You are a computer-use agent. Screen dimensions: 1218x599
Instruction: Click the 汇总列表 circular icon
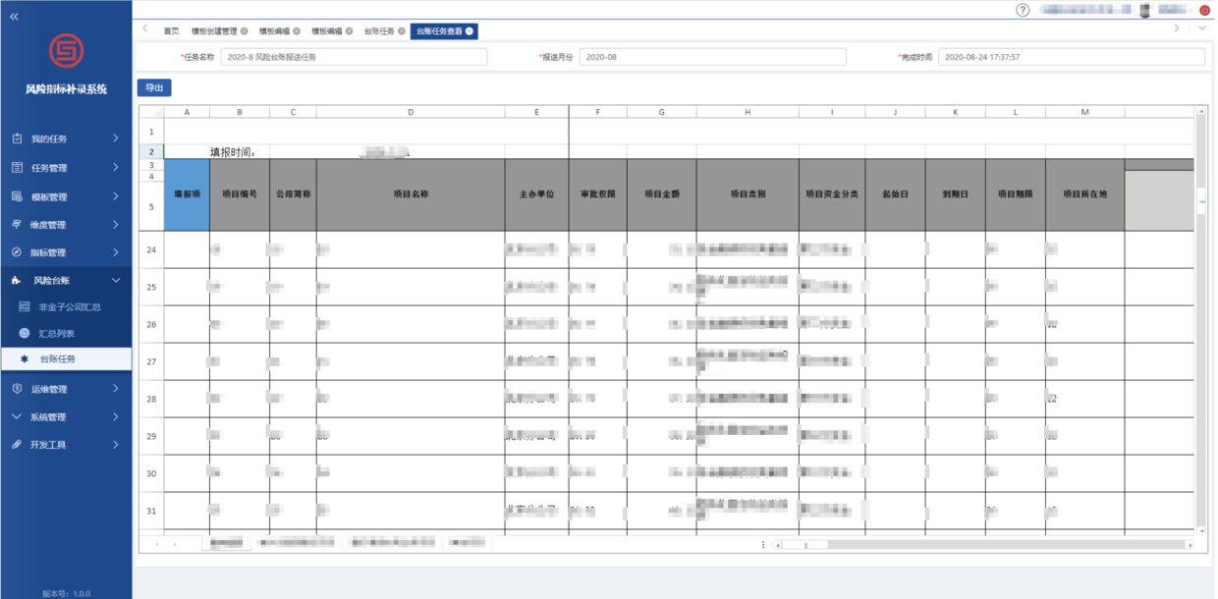point(25,334)
